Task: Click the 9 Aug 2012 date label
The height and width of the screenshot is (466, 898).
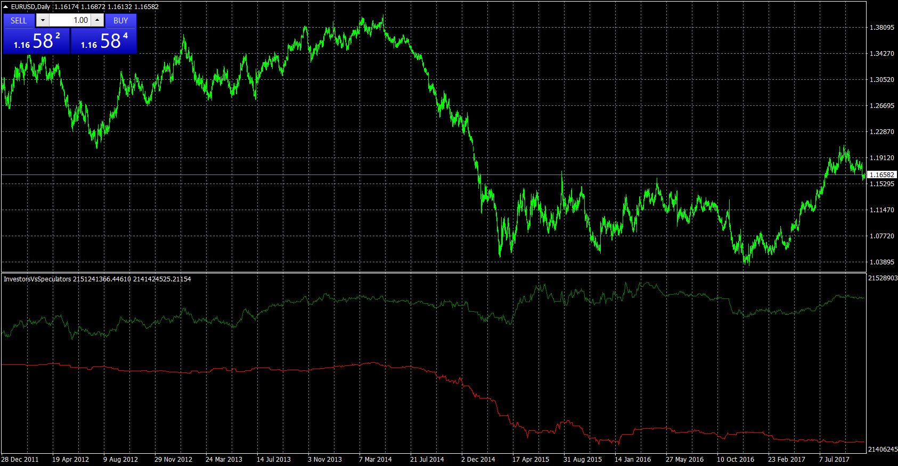Action: [x=120, y=459]
